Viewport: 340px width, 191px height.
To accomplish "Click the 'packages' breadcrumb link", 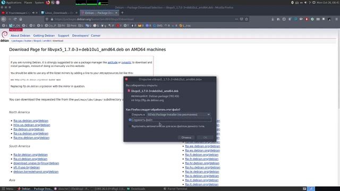I will coord(18,41).
